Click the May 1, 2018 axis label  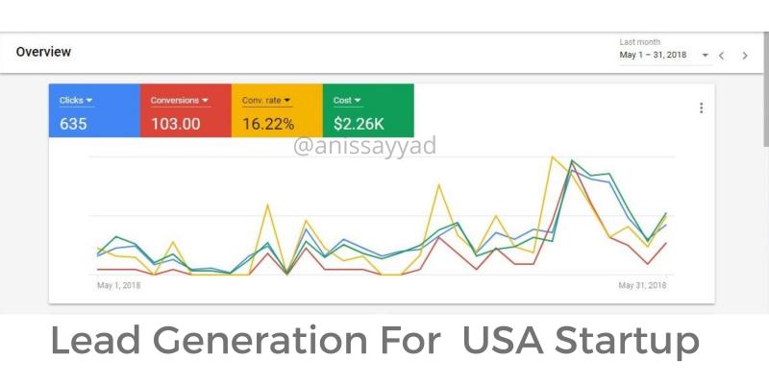click(119, 285)
